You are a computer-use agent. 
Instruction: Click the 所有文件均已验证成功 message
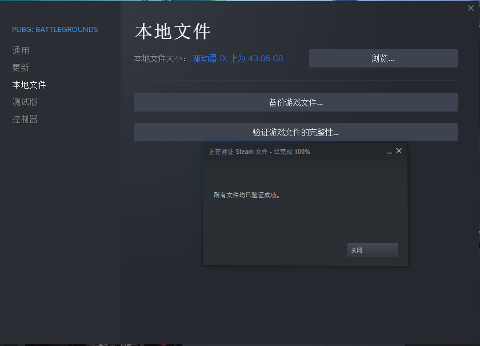point(247,195)
